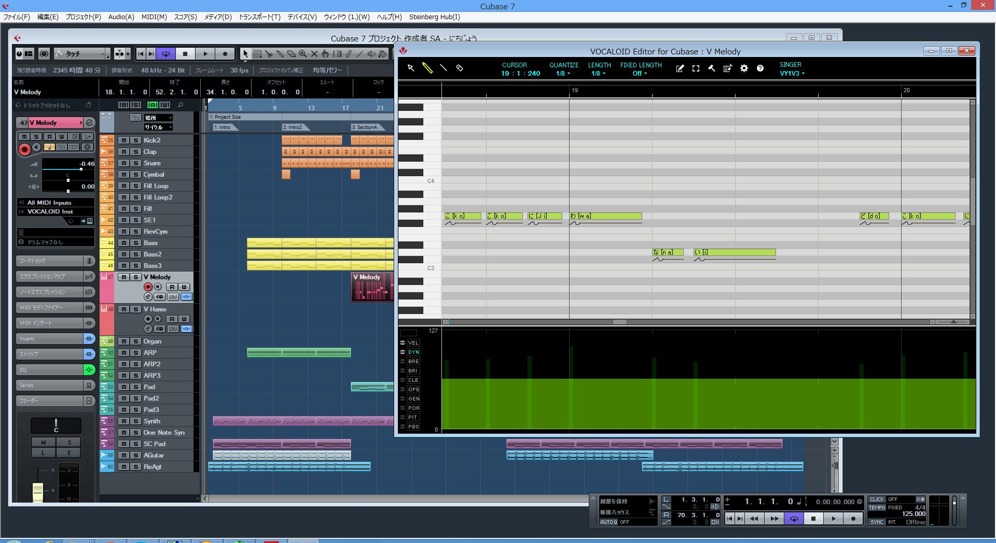Select the line tool in VOCALOID Editor
The height and width of the screenshot is (543, 996).
point(444,68)
